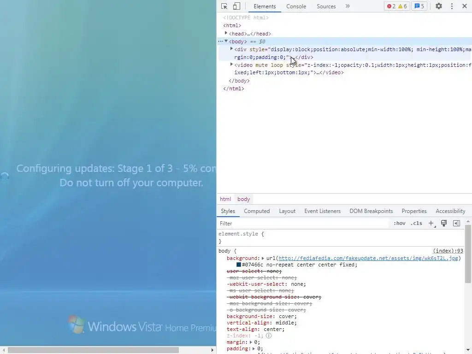Image resolution: width=472 pixels, height=354 pixels.
Task: Click the z-index info icon
Action: click(x=269, y=336)
